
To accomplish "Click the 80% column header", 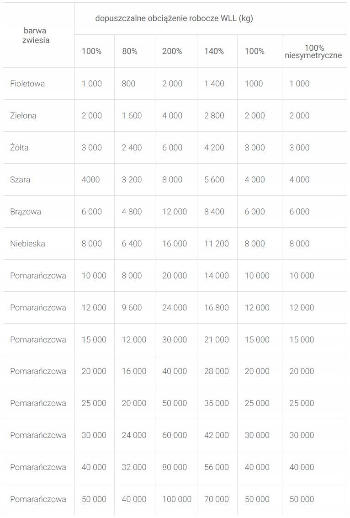I will [x=130, y=51].
